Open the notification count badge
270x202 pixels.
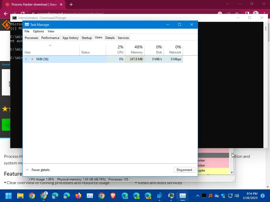tap(263, 196)
